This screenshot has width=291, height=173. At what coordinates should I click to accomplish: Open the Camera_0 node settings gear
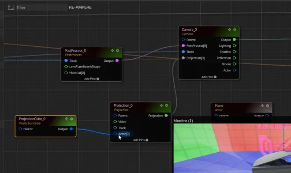pyautogui.click(x=235, y=30)
